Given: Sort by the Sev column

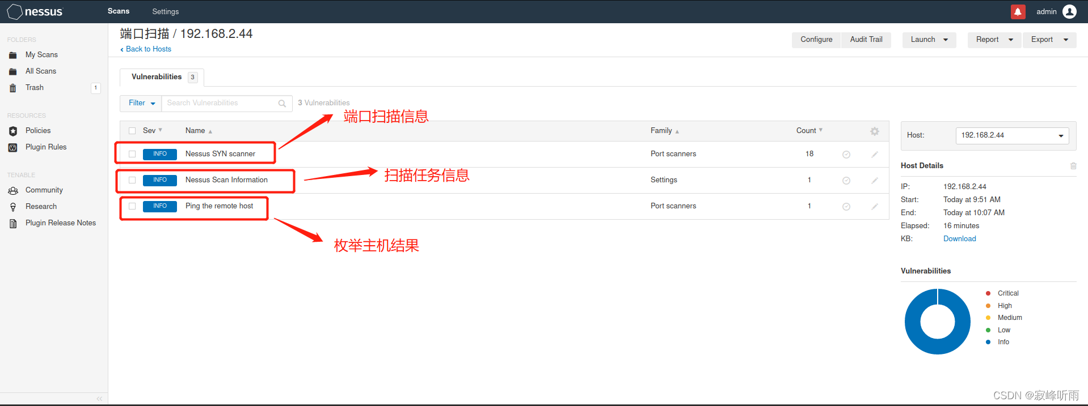Looking at the screenshot, I should click(152, 131).
